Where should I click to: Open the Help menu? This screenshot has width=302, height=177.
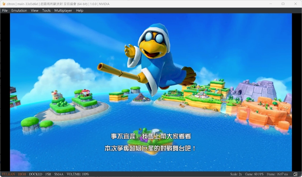[x=80, y=11]
